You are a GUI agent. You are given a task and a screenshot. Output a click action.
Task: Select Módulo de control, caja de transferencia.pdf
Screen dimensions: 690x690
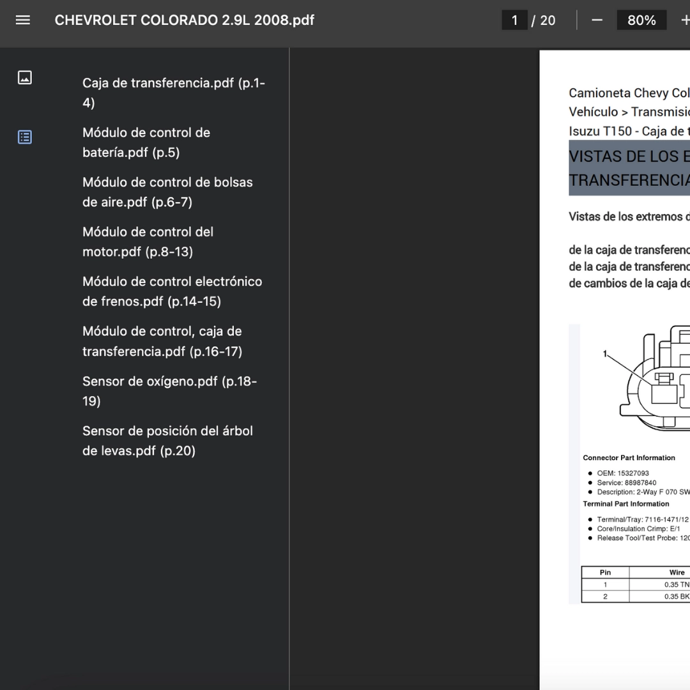pyautogui.click(x=162, y=341)
